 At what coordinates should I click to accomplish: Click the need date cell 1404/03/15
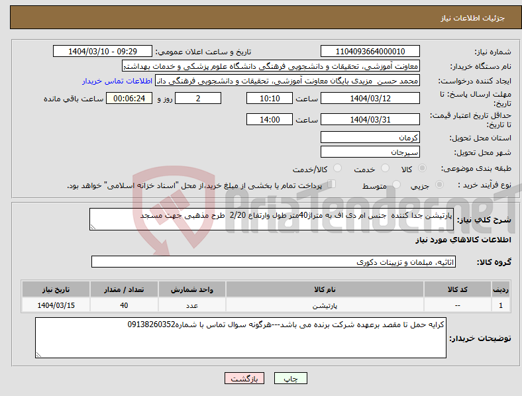[56, 305]
